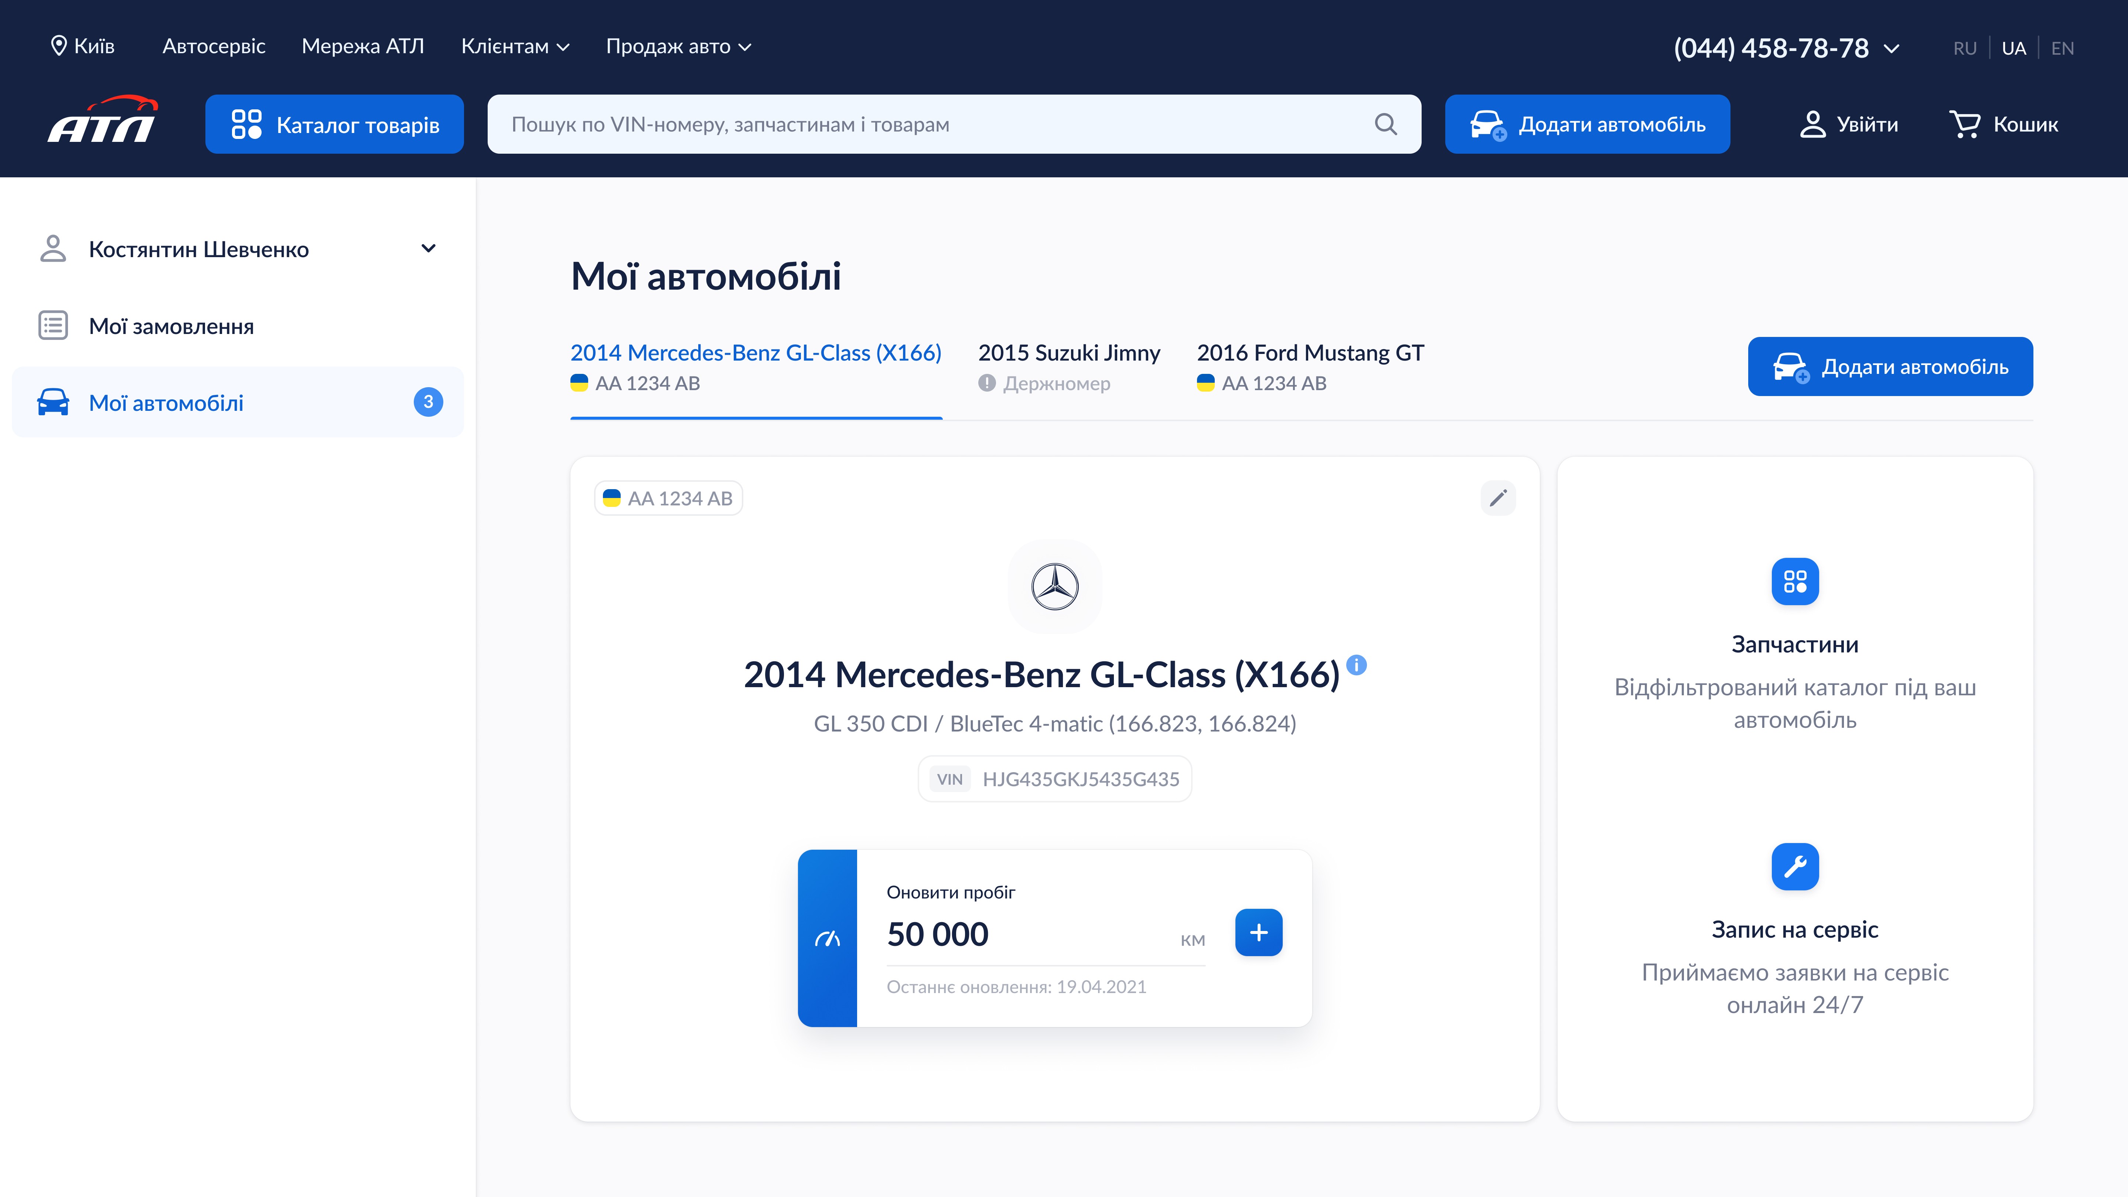Expand the Продаж авто dropdown
The height and width of the screenshot is (1197, 2128).
pos(678,47)
